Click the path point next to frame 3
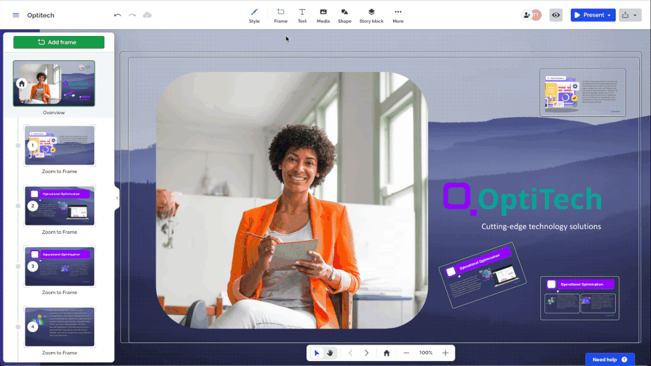 (x=18, y=266)
